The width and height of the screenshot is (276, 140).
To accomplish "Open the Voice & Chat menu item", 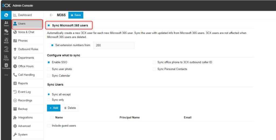I will [26, 32].
